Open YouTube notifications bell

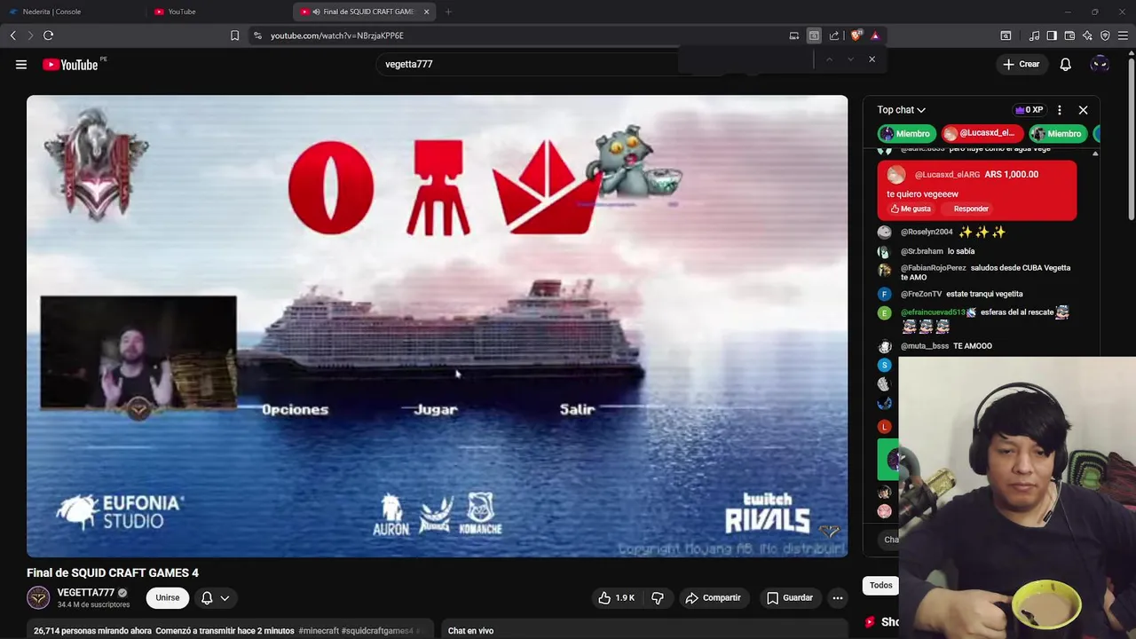1066,64
